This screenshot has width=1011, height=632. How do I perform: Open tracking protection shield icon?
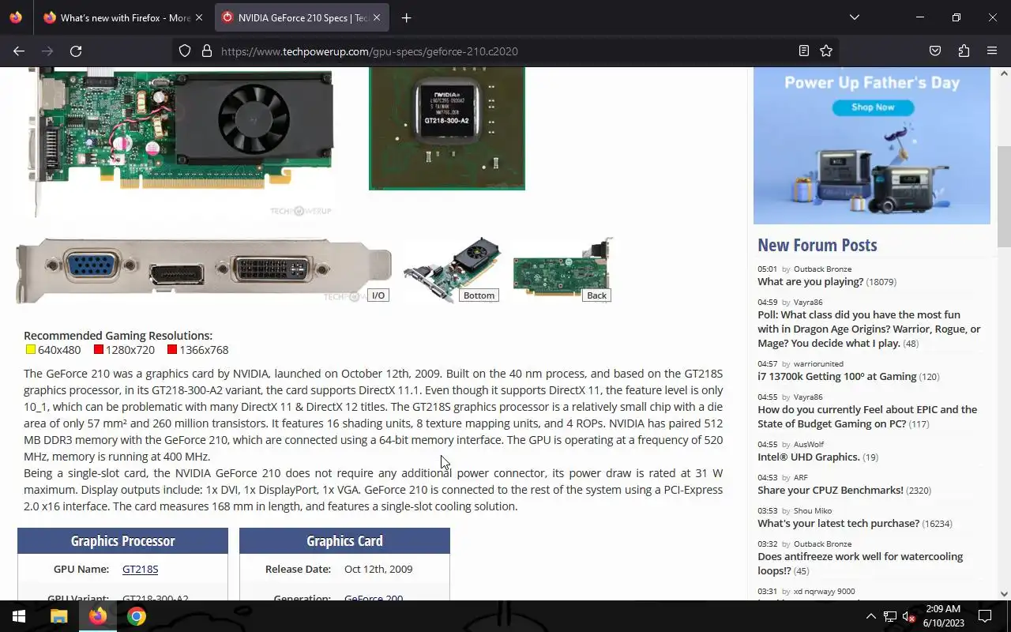185,51
